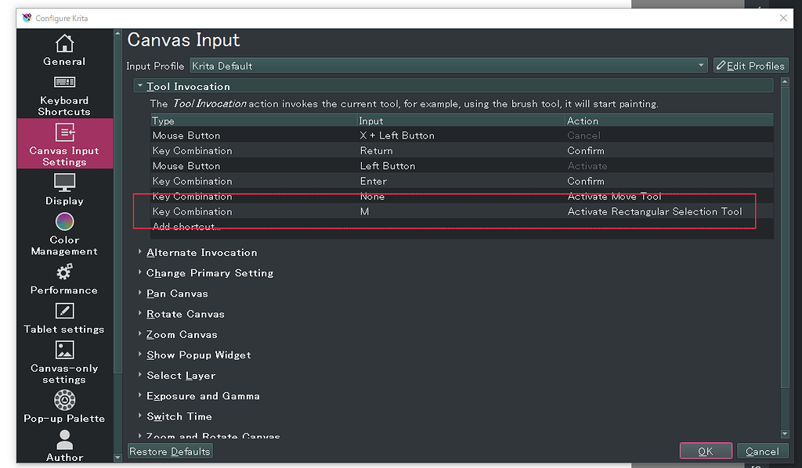Close the Configure Krita dialog
Image resolution: width=802 pixels, height=468 pixels.
tap(783, 18)
